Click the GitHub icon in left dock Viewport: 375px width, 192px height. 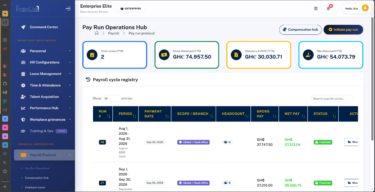click(x=5, y=84)
